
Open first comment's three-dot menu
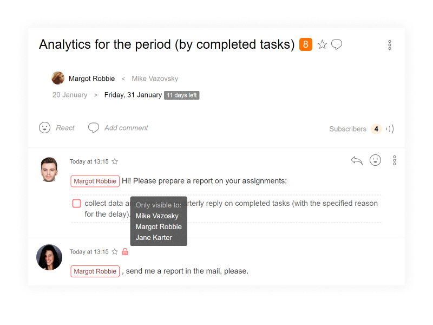(x=395, y=160)
